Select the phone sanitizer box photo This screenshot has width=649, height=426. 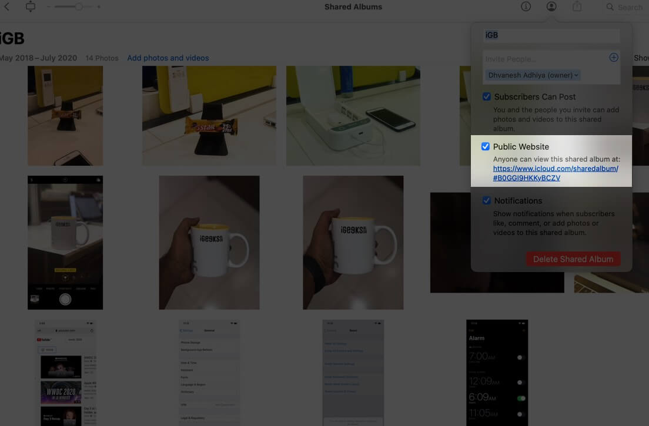pyautogui.click(x=353, y=116)
